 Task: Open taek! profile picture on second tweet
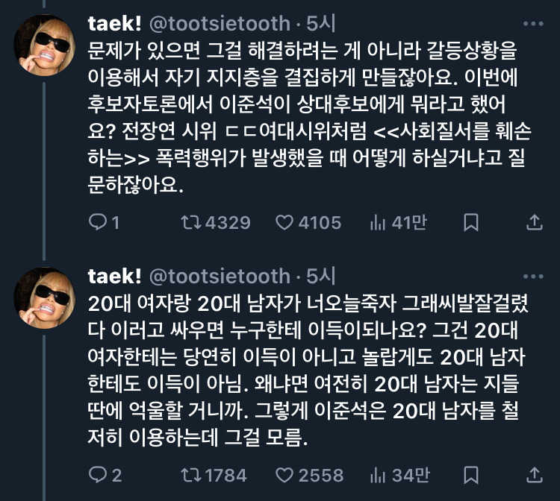[44, 296]
